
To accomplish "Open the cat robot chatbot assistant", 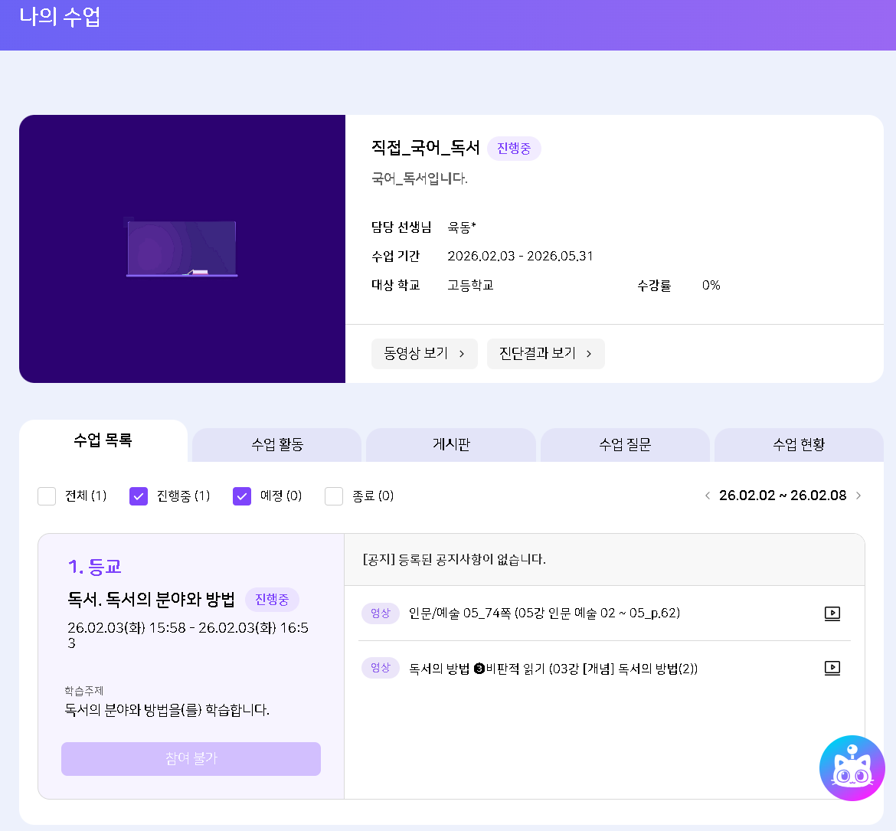I will click(x=852, y=768).
